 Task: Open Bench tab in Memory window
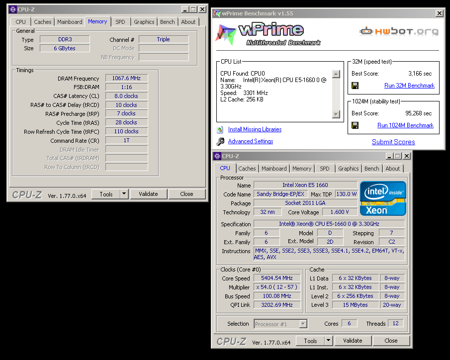[x=167, y=22]
